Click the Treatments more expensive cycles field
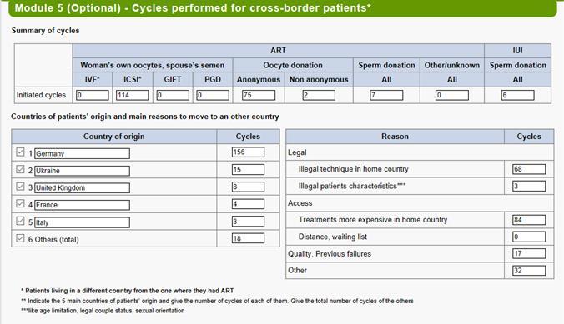564x324 pixels. 529,220
